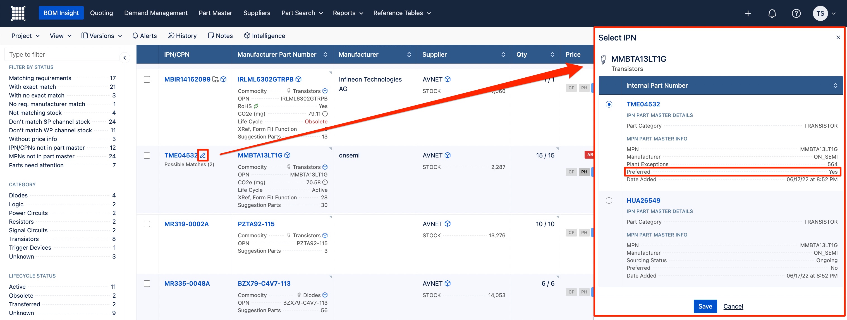Viewport: 847px width, 320px height.
Task: Expand the Part Search menu
Action: click(302, 13)
